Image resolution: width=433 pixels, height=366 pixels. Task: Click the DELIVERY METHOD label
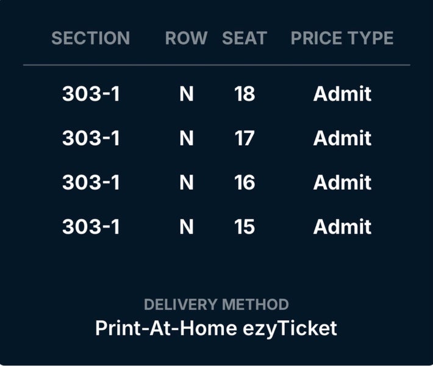pyautogui.click(x=216, y=304)
